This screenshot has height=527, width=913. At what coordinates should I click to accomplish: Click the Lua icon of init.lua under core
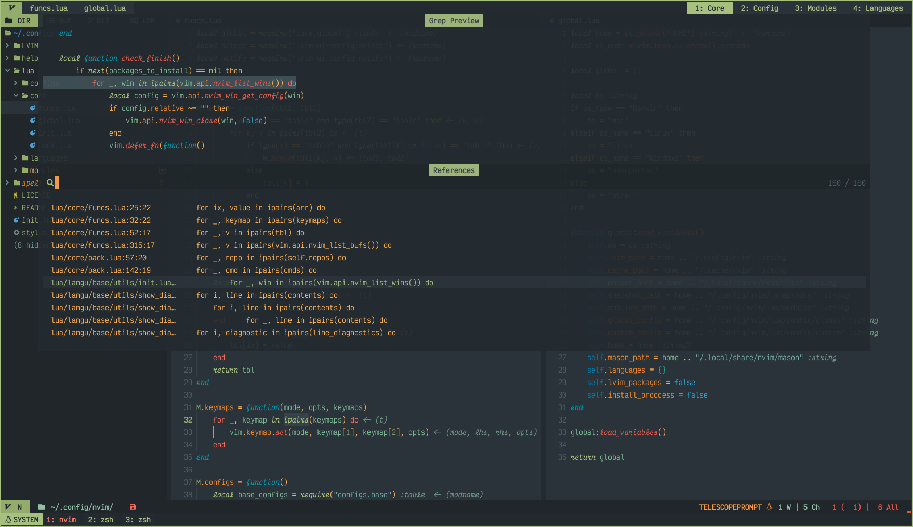click(x=33, y=133)
